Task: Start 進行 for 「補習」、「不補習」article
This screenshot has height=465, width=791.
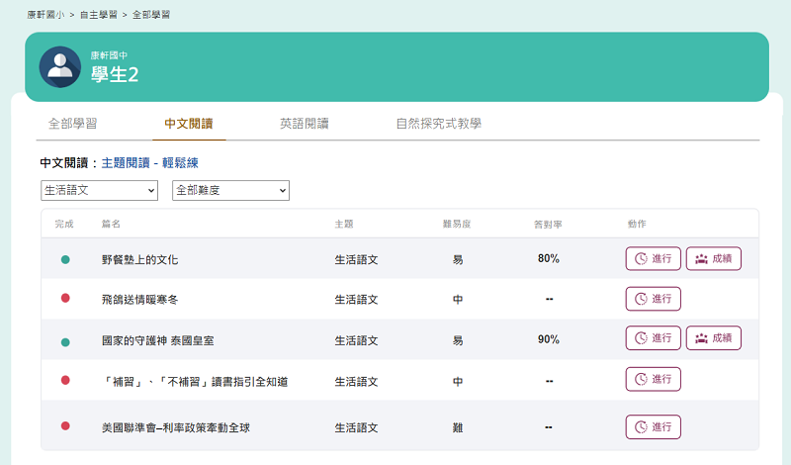Action: pos(653,379)
